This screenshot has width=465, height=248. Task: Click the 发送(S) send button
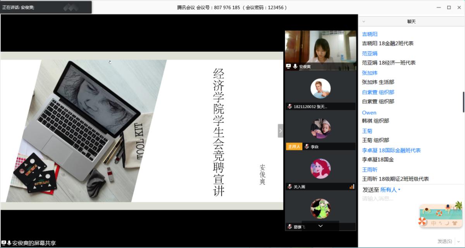point(444,241)
